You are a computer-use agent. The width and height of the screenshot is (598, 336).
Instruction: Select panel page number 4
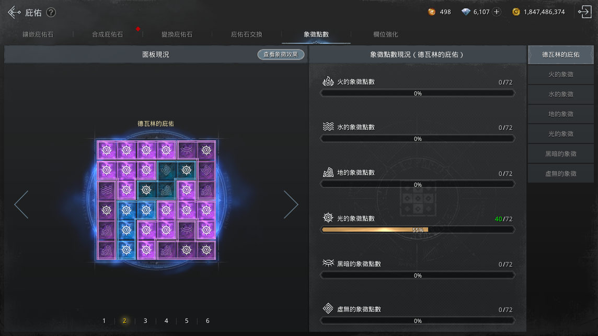pyautogui.click(x=166, y=321)
